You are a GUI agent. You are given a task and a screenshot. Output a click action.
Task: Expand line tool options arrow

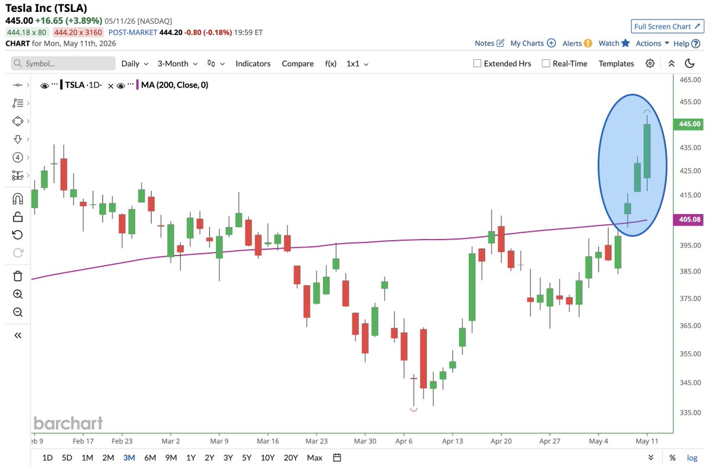point(28,85)
